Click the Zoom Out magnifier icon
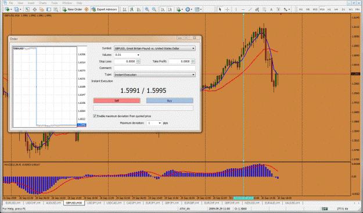This screenshot has height=213, width=363. click(154, 9)
